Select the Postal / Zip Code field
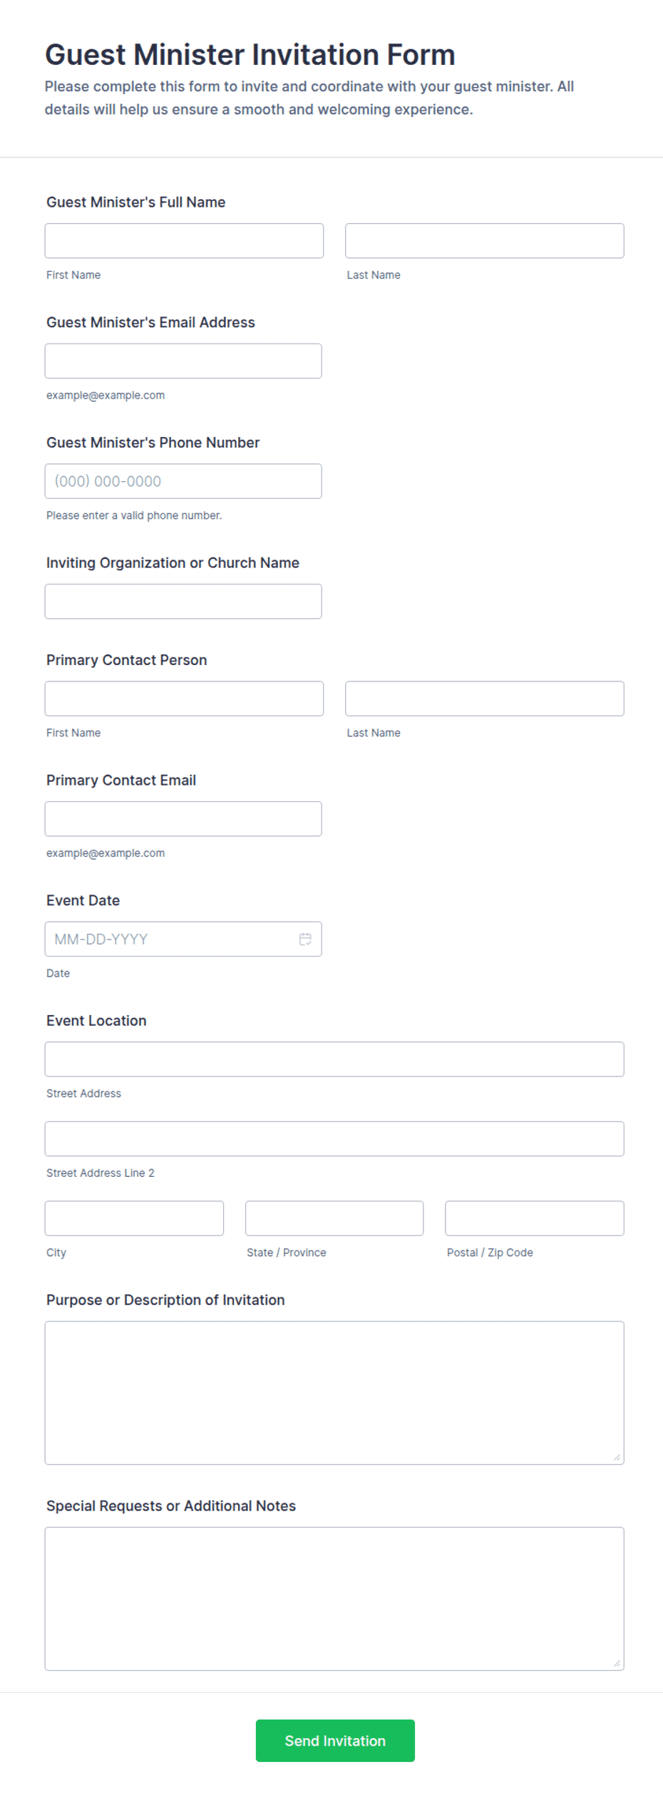 (535, 1218)
